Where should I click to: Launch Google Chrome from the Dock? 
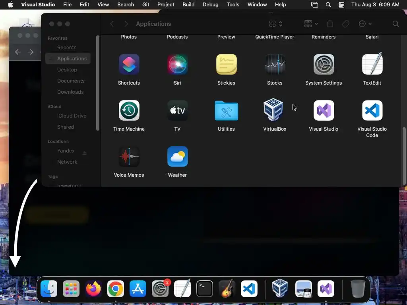[x=116, y=289]
